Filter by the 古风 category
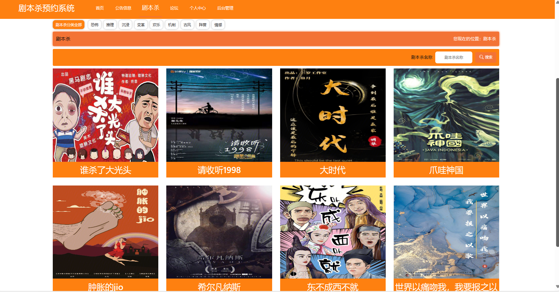 tap(187, 25)
